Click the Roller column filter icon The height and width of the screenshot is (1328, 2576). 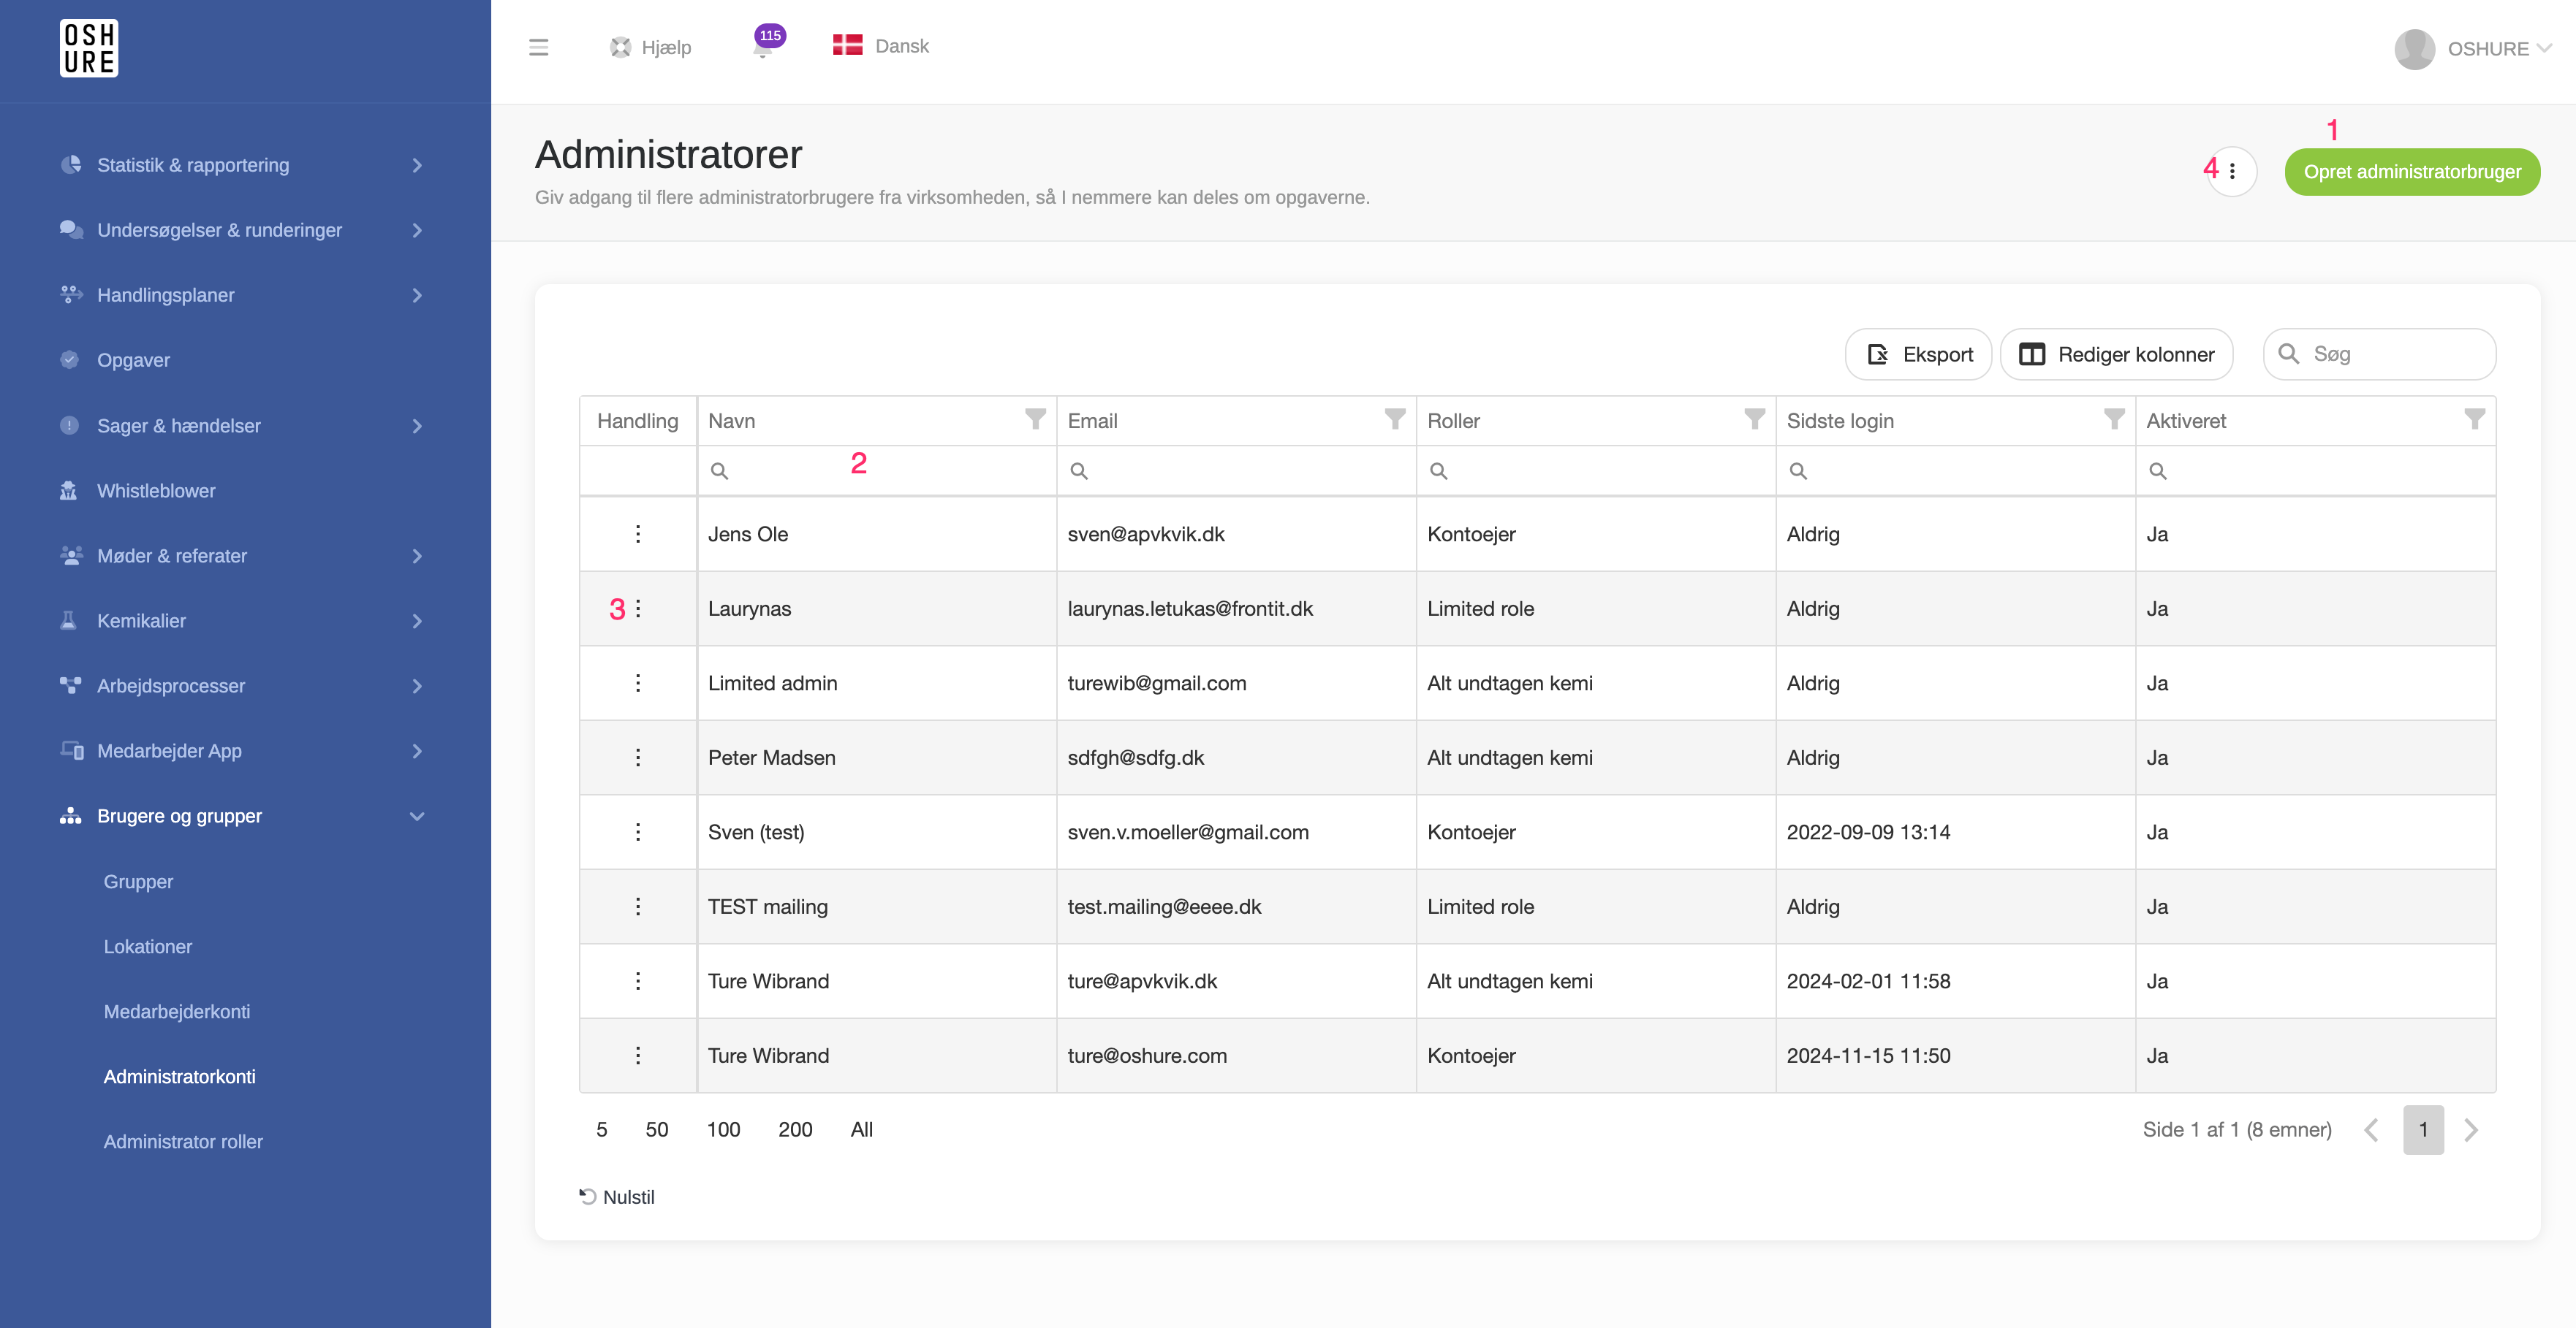(1754, 419)
